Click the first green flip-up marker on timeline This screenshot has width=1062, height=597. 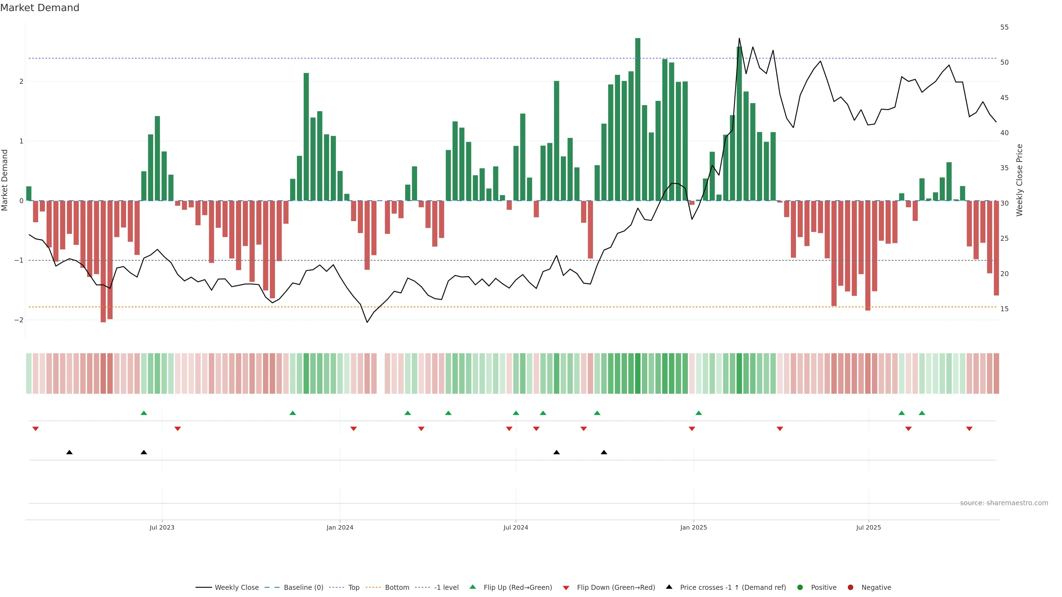pyautogui.click(x=144, y=413)
